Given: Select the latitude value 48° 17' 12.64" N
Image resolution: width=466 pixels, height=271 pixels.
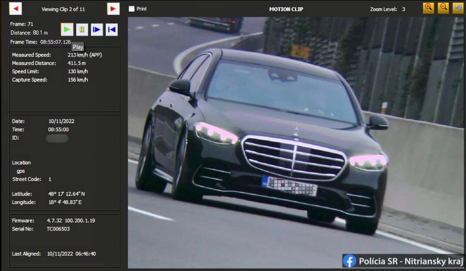Looking at the screenshot, I should [x=66, y=194].
